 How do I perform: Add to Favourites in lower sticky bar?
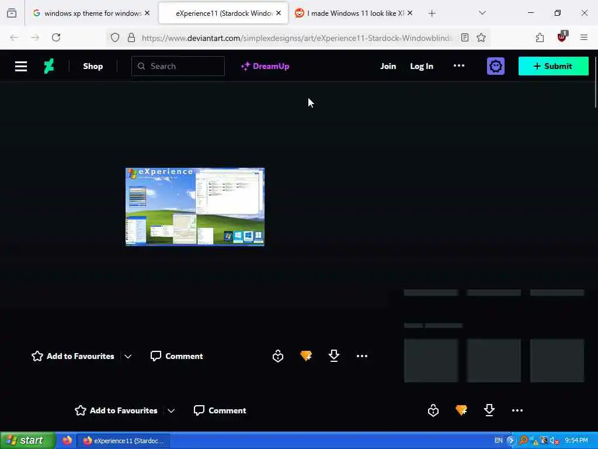116,410
